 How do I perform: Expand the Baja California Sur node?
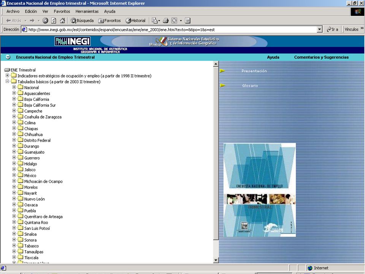14,105
